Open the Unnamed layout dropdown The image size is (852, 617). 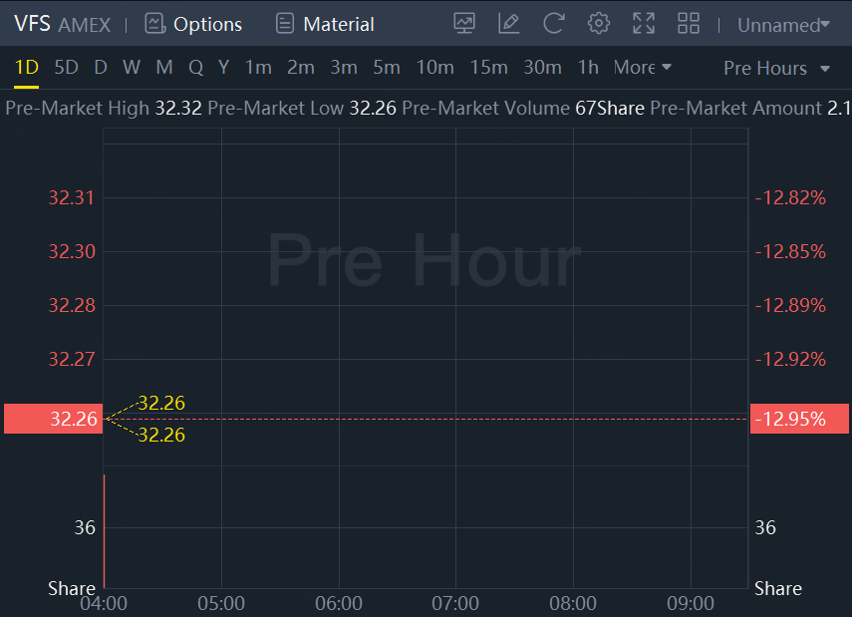(x=783, y=25)
